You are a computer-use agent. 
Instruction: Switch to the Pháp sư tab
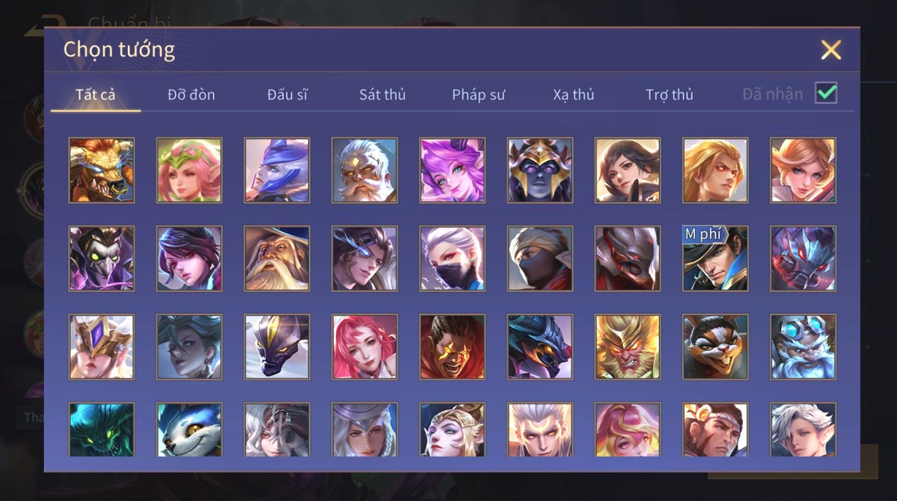(478, 94)
